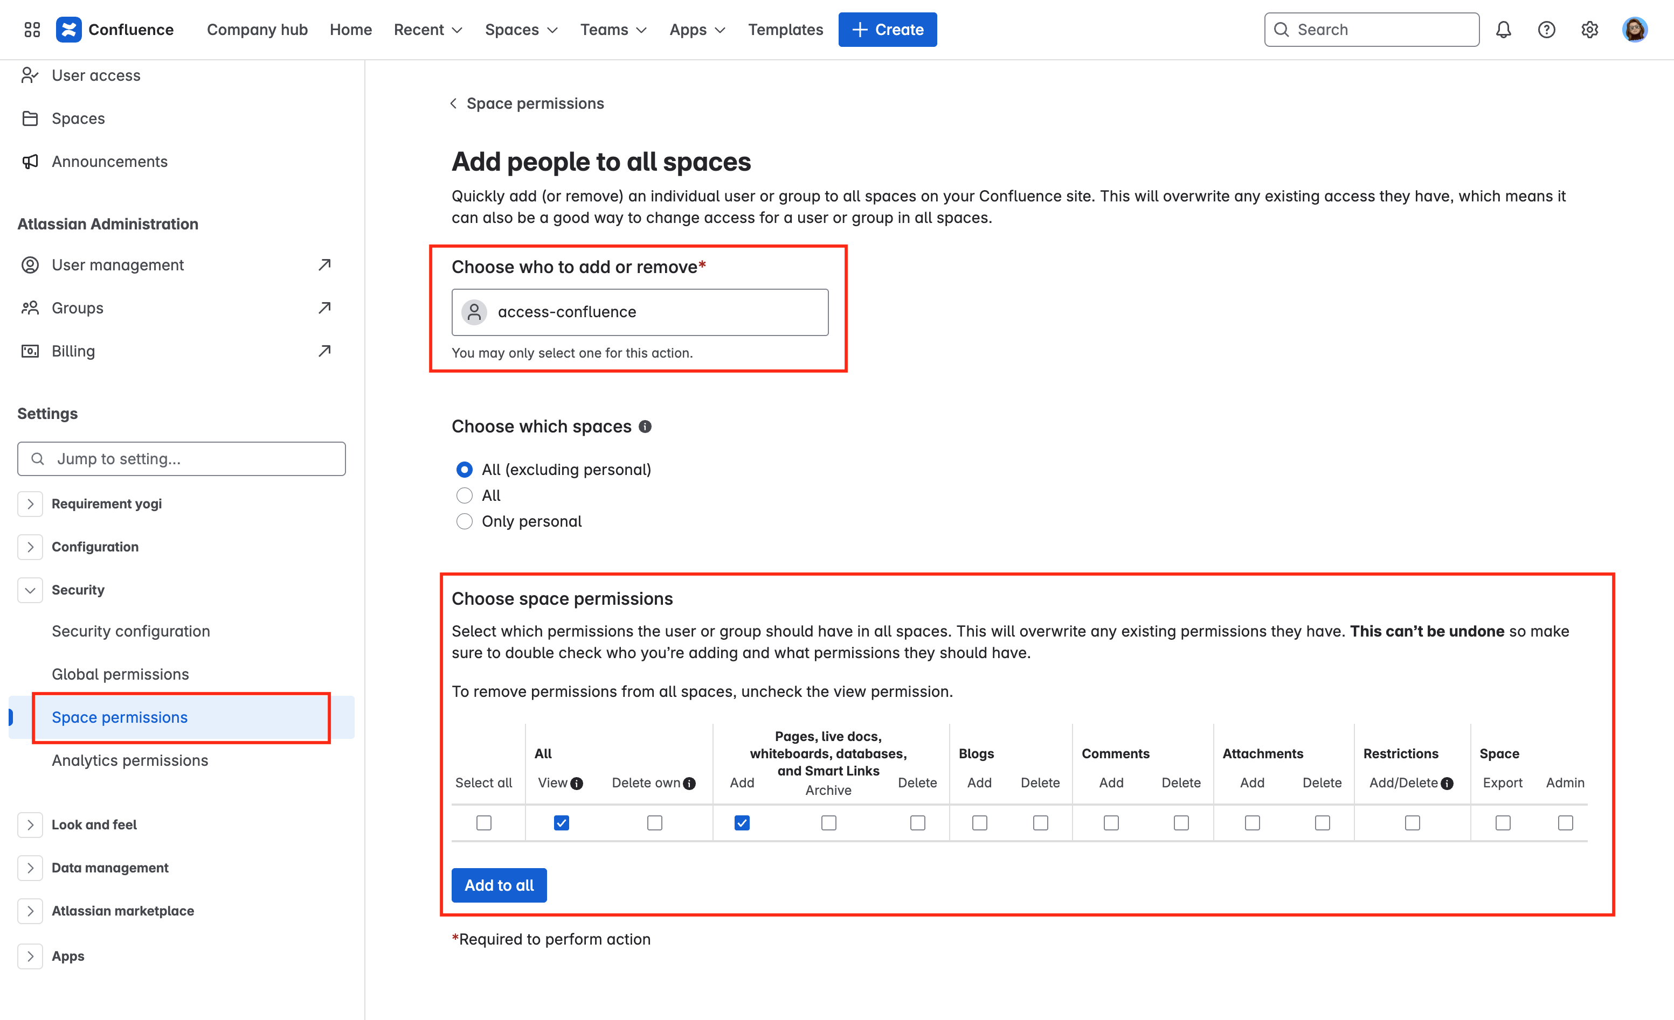Click info icon next to Delete own
The width and height of the screenshot is (1674, 1020).
pyautogui.click(x=689, y=783)
